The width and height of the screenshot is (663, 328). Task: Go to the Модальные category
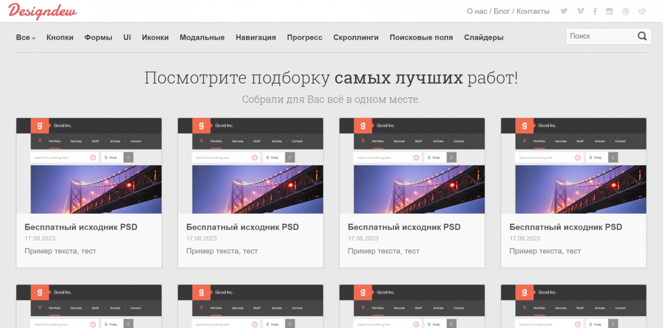click(x=202, y=37)
